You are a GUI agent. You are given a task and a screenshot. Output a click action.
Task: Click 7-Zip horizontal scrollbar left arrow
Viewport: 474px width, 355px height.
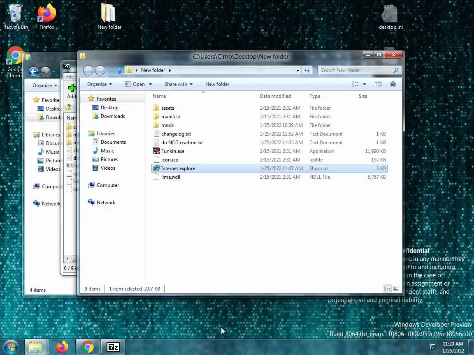point(67,258)
